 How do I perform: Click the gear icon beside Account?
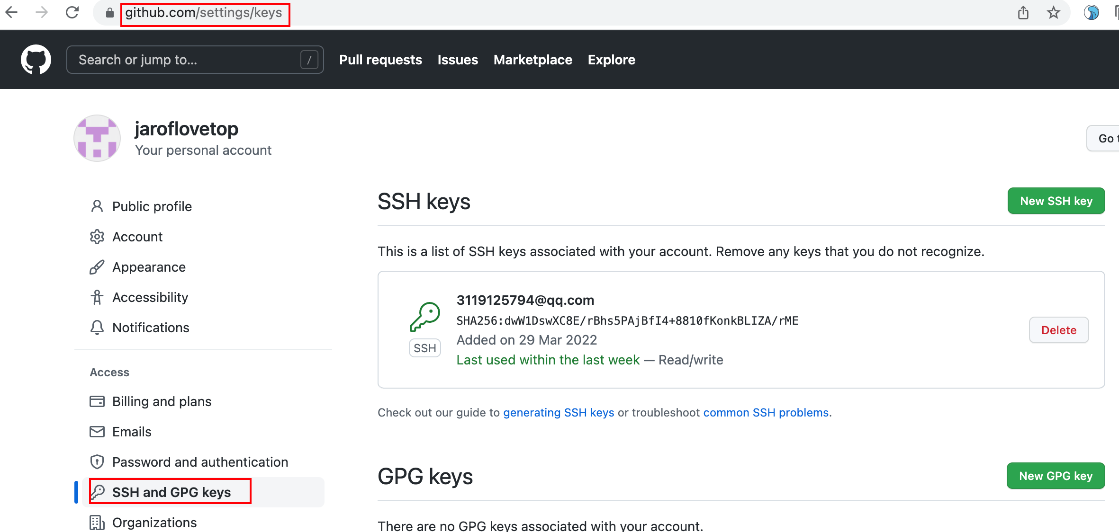[x=97, y=237]
